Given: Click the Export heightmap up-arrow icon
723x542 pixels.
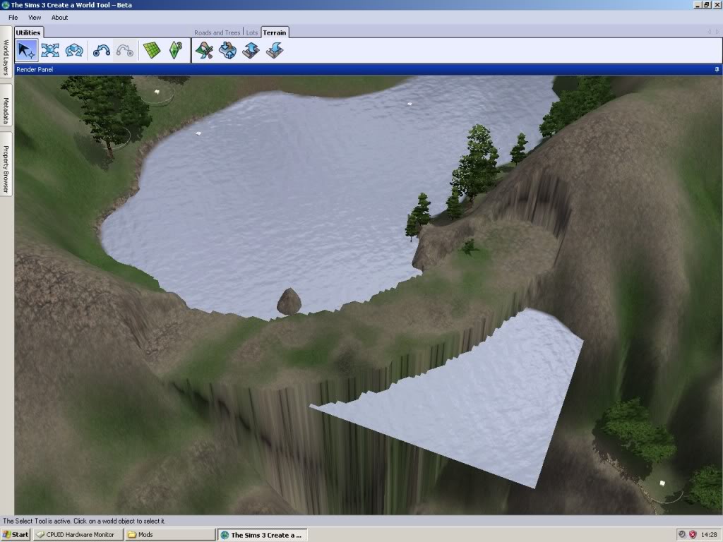Looking at the screenshot, I should pos(251,50).
